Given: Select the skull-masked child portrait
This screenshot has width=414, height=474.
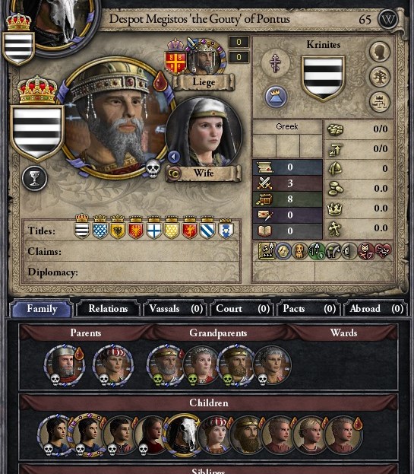Looking at the screenshot, I should point(182,434).
